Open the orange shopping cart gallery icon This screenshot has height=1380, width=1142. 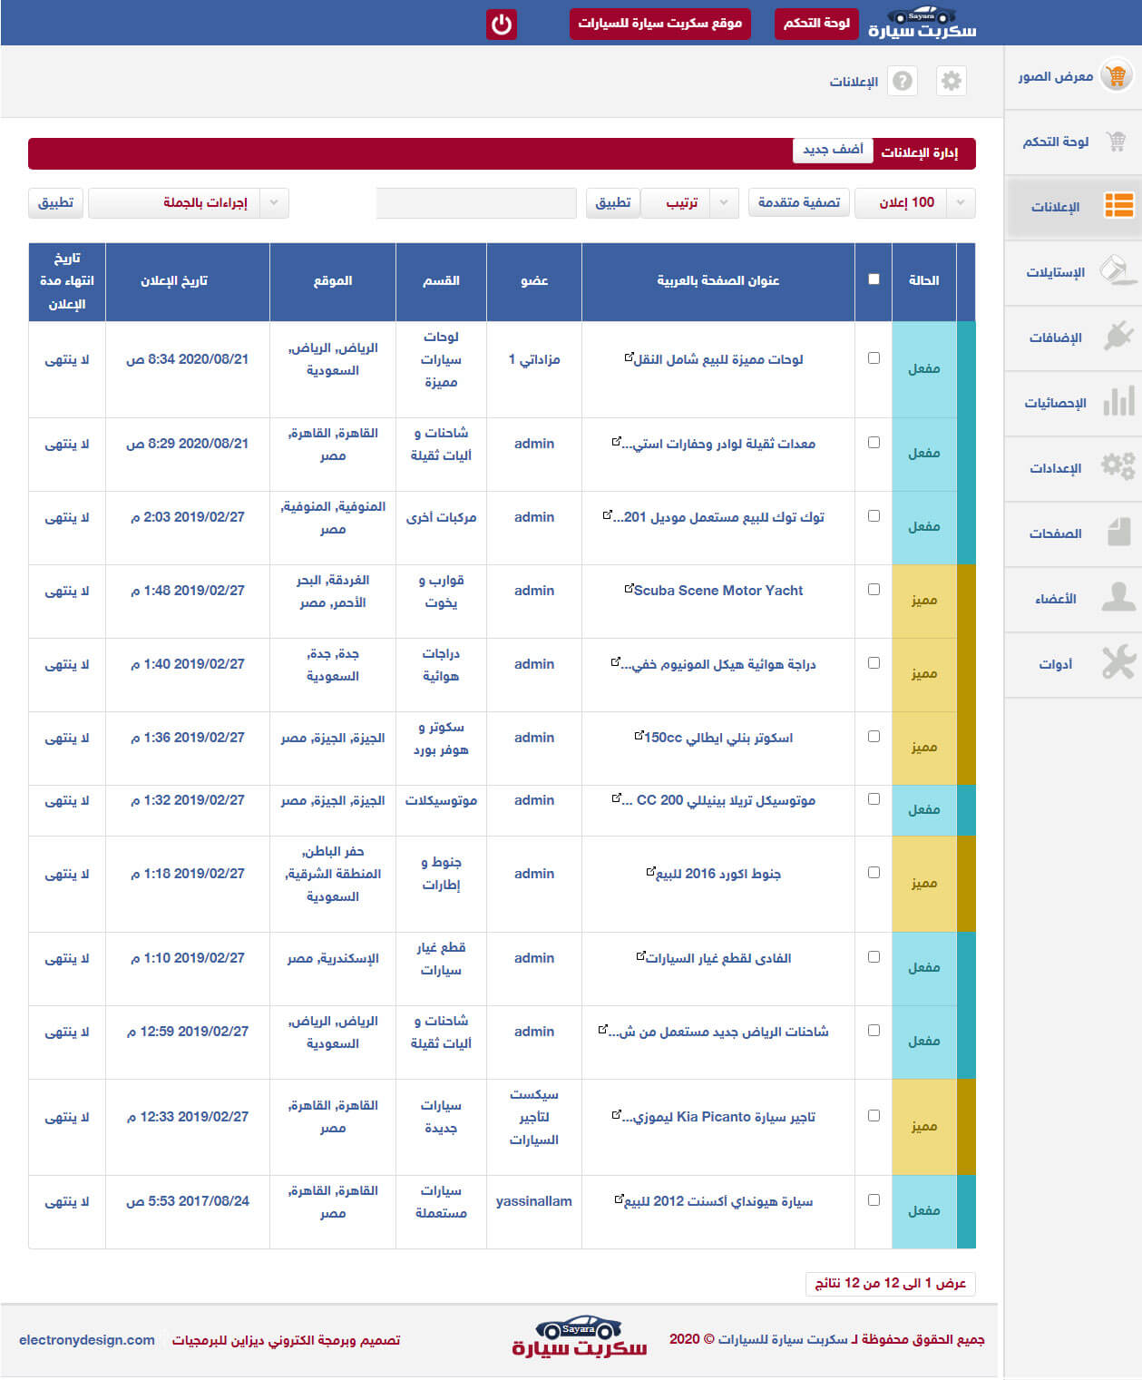(x=1117, y=76)
